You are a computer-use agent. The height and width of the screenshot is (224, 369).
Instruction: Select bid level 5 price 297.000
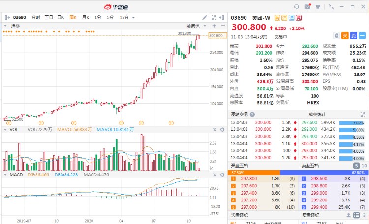(249, 207)
